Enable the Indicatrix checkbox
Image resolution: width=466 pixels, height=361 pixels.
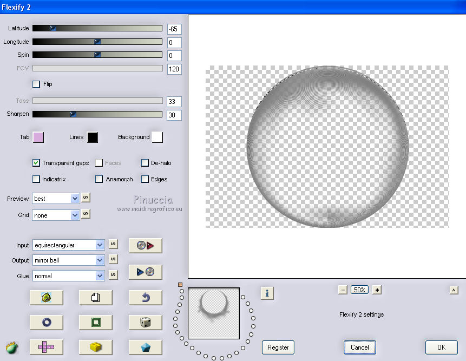36,179
